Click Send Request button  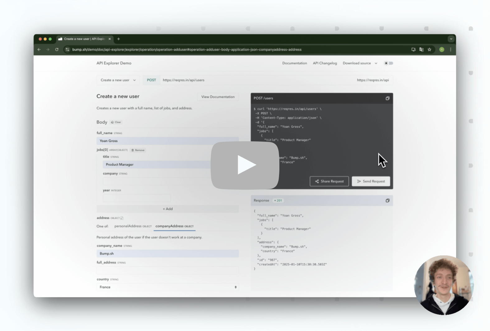371,181
